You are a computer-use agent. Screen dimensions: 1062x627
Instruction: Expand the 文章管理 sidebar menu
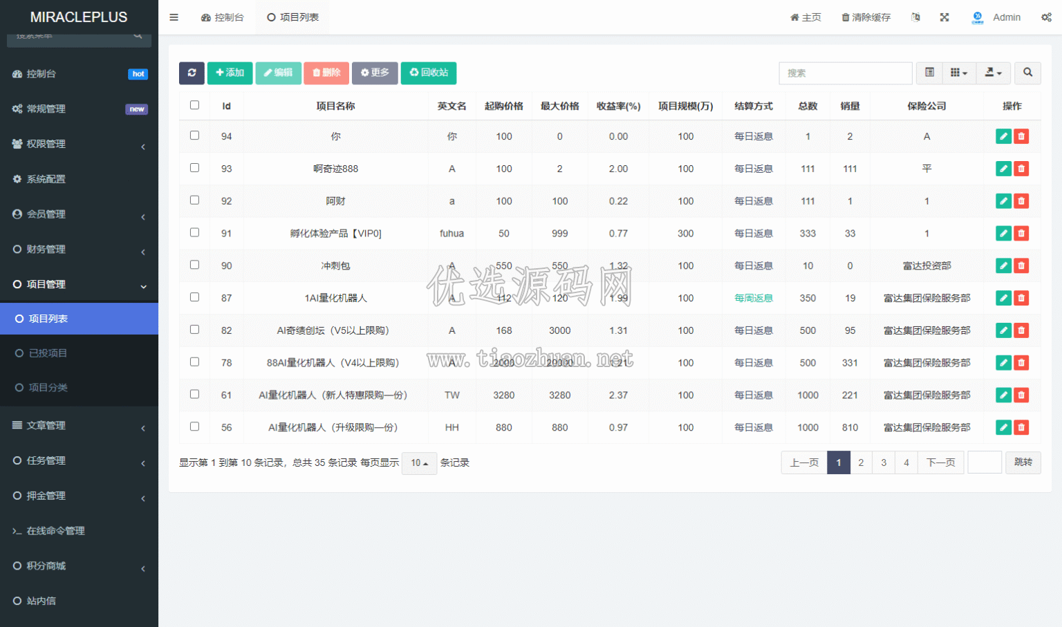(x=79, y=425)
